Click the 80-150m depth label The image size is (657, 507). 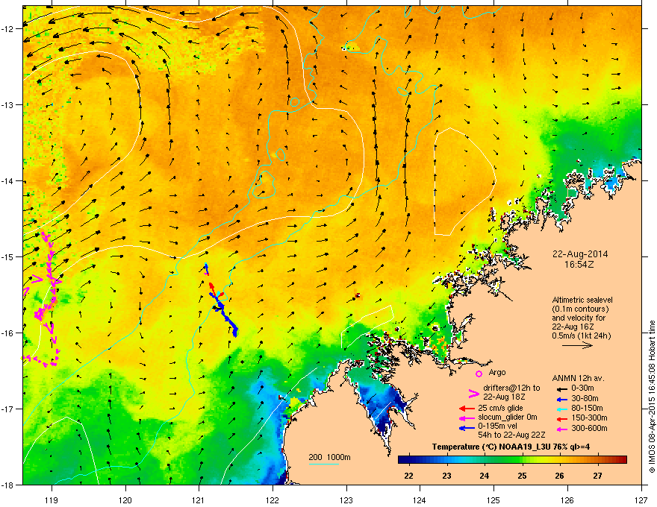coord(587,409)
